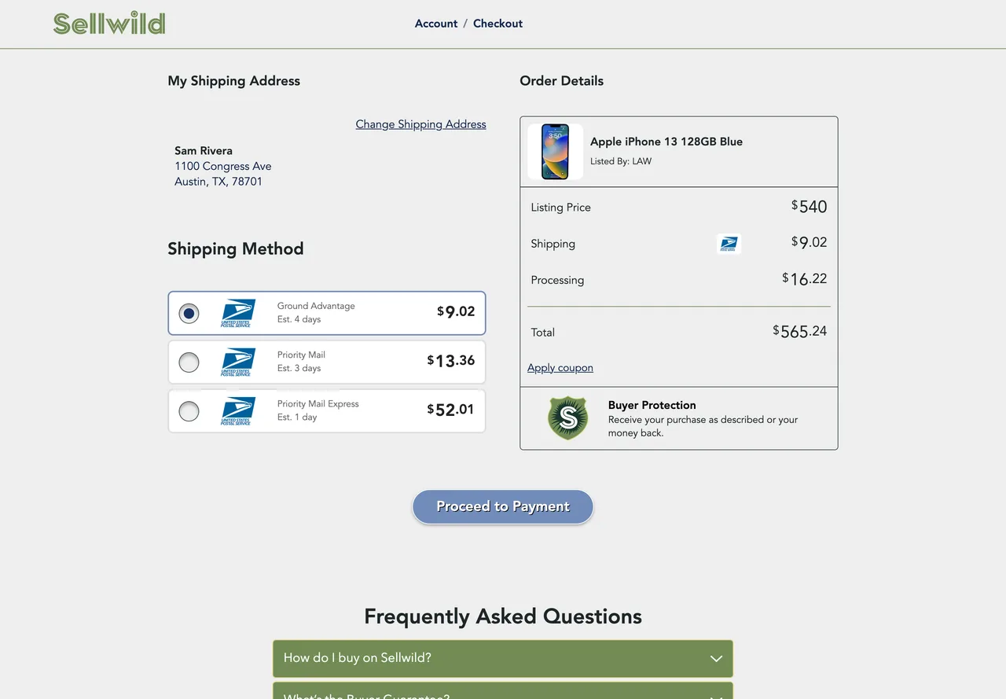This screenshot has width=1006, height=699.
Task: Open the iPhone 13 product thumbnail
Action: coord(555,152)
